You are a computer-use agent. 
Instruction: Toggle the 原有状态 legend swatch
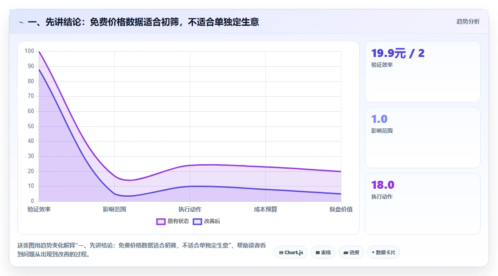[x=161, y=221]
